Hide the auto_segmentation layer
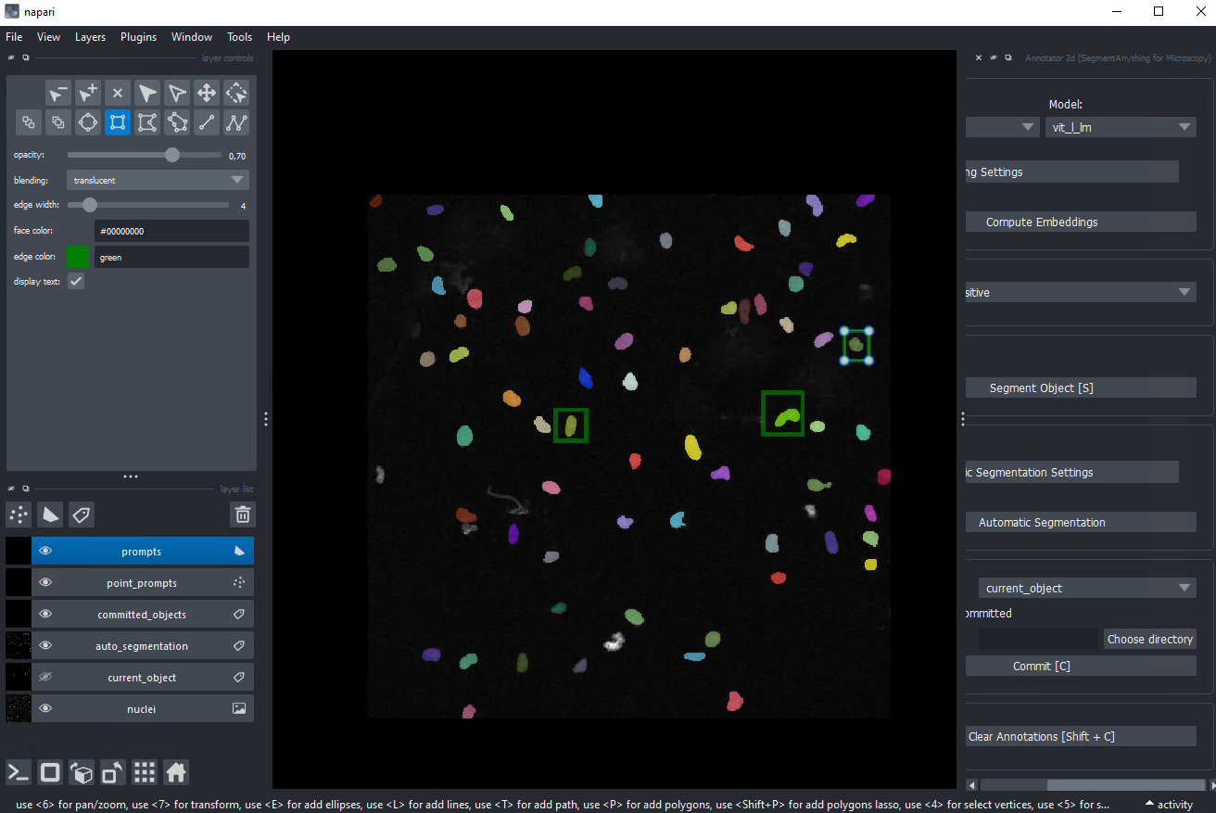 [44, 646]
